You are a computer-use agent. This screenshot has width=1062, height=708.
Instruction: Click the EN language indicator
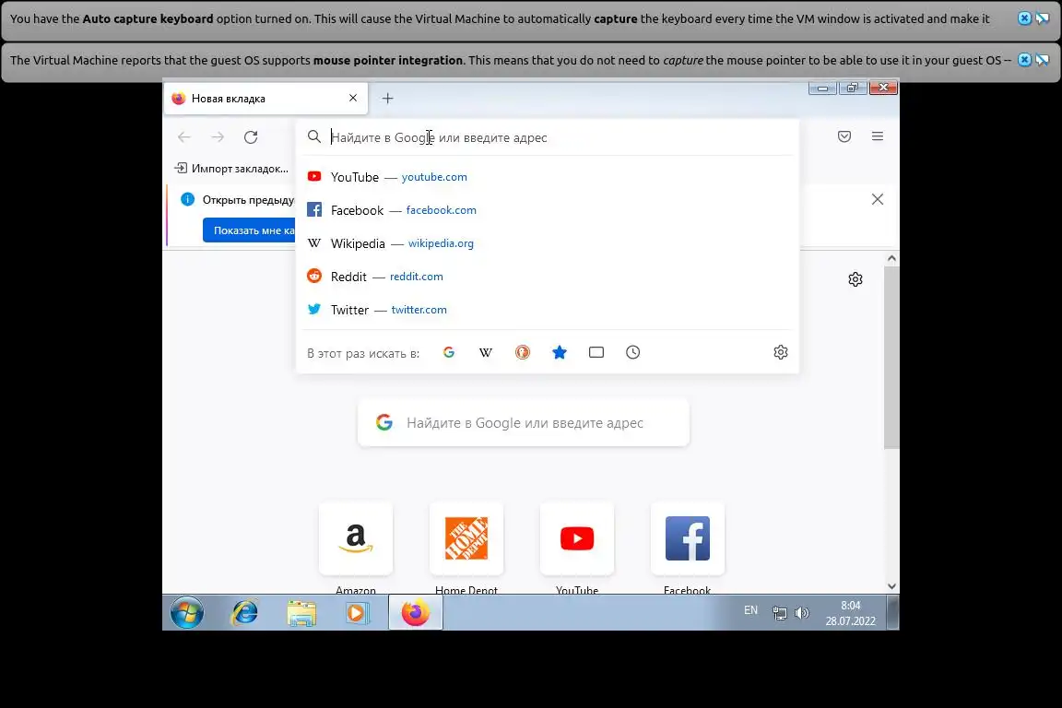pos(750,610)
